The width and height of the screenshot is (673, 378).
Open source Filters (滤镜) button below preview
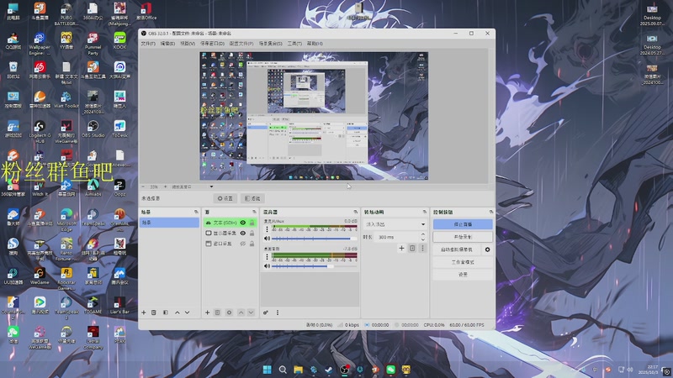tap(253, 198)
